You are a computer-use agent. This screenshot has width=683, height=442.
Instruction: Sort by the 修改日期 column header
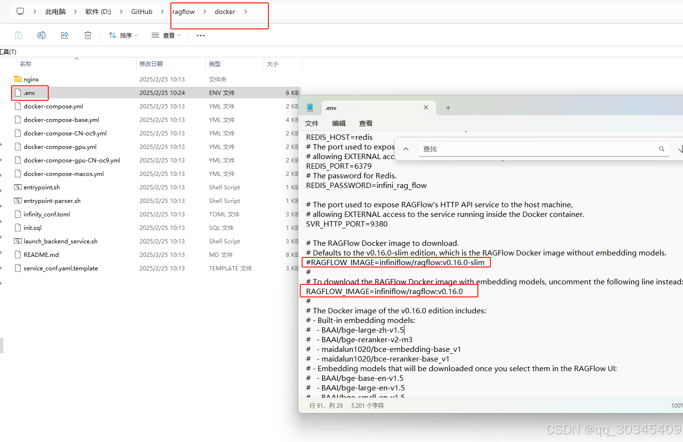coord(151,64)
